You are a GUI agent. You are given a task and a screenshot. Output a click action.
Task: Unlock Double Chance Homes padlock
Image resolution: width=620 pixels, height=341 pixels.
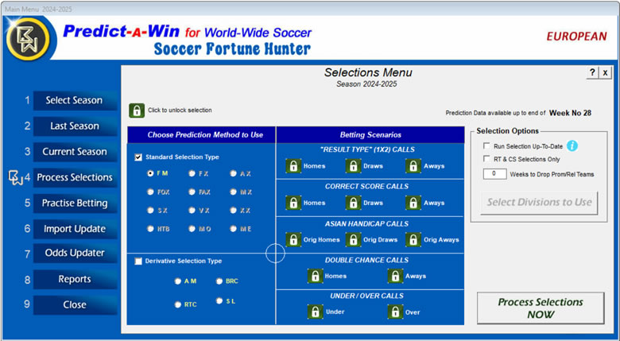pos(315,276)
